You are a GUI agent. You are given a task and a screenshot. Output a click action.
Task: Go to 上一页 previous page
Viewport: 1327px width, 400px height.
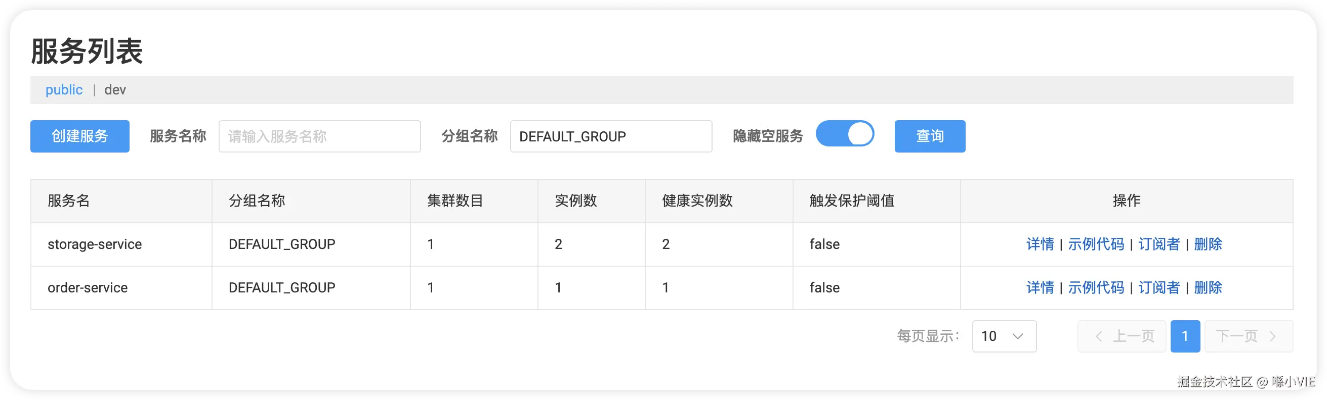(1122, 336)
